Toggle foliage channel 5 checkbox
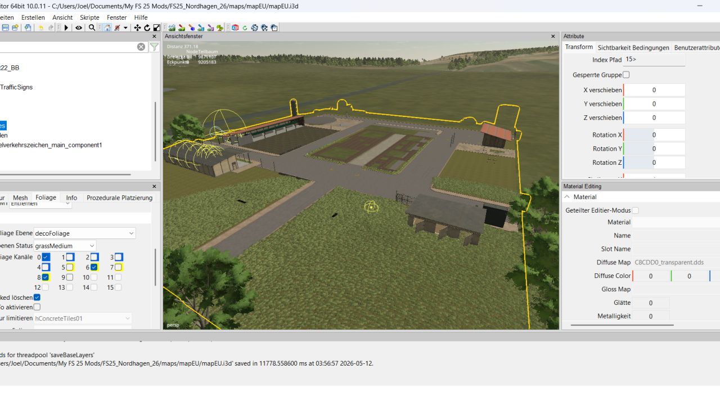 click(70, 267)
